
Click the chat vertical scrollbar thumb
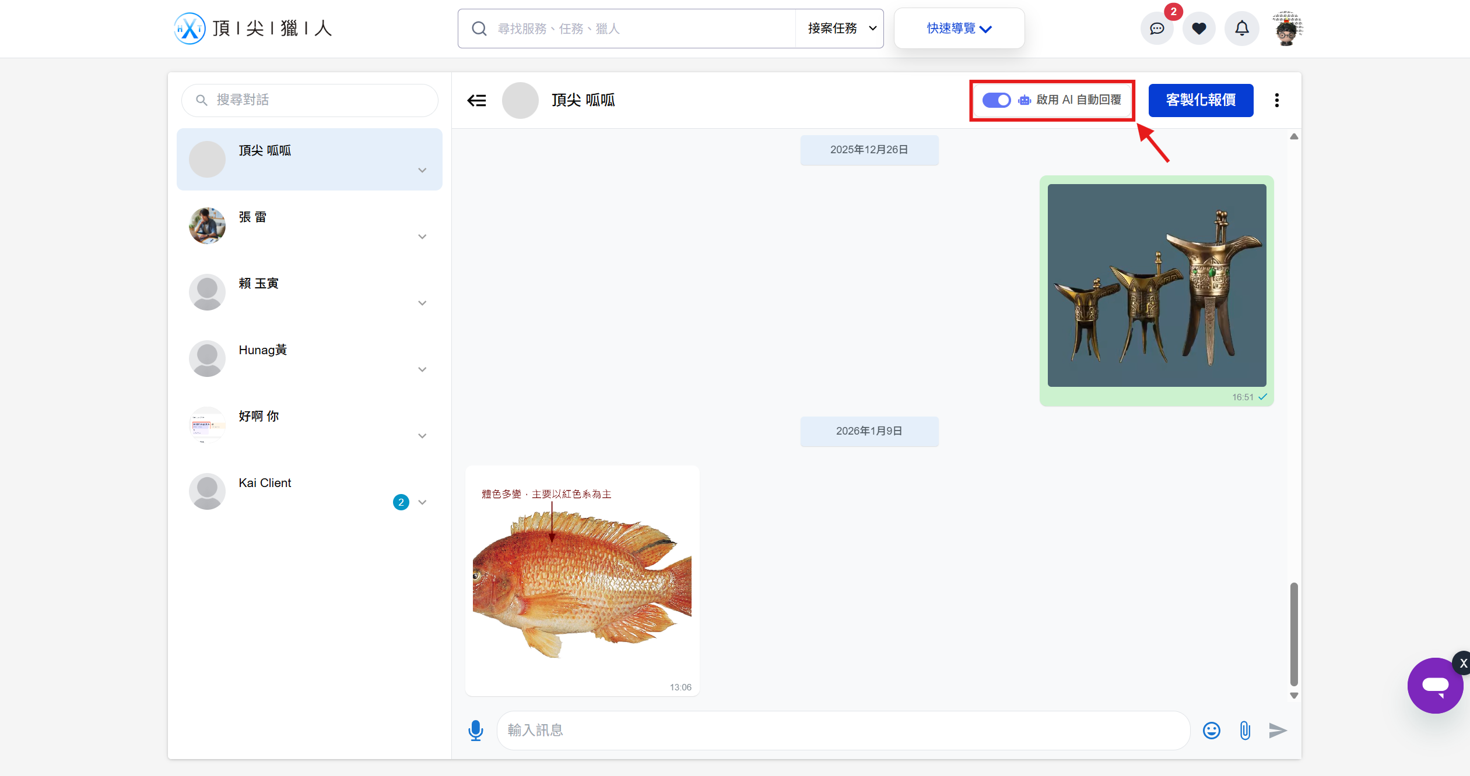click(x=1293, y=634)
